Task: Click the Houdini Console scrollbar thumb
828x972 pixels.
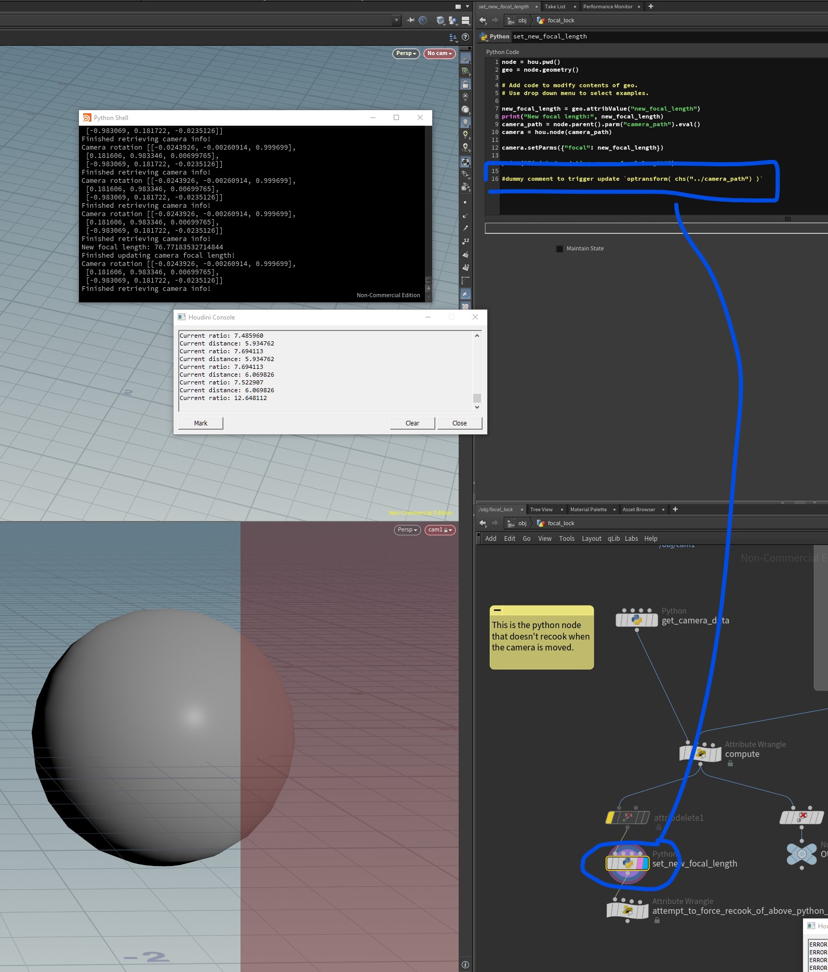Action: [477, 398]
